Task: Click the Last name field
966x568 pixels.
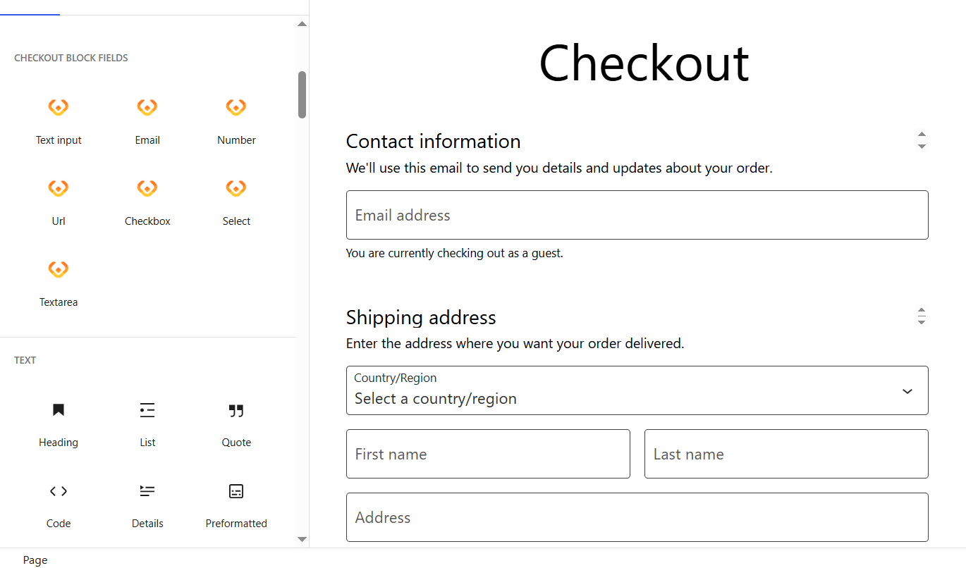Action: [x=786, y=454]
